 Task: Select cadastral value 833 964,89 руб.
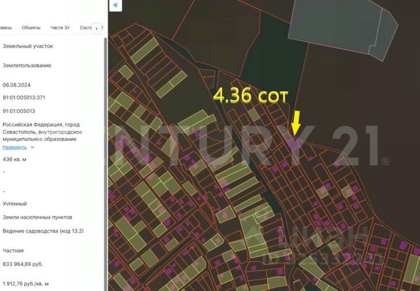[x=23, y=264]
